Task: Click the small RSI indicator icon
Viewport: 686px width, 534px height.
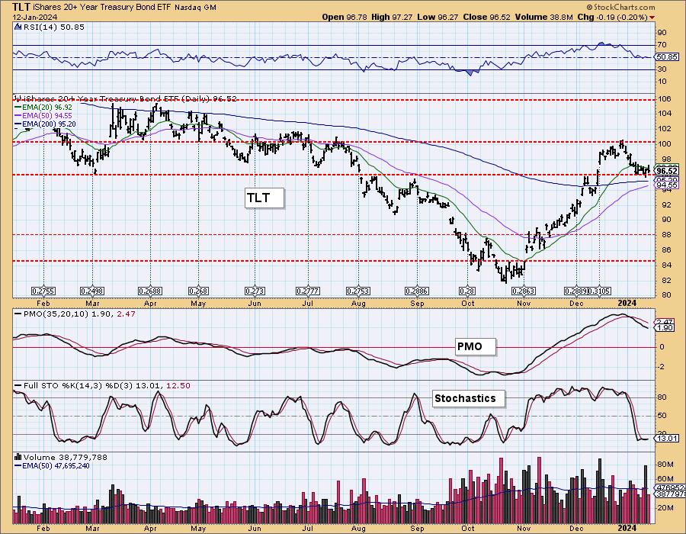Action: [18, 27]
